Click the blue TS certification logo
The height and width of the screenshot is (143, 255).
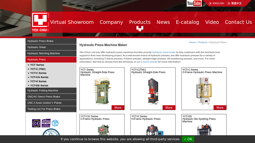coord(55,123)
